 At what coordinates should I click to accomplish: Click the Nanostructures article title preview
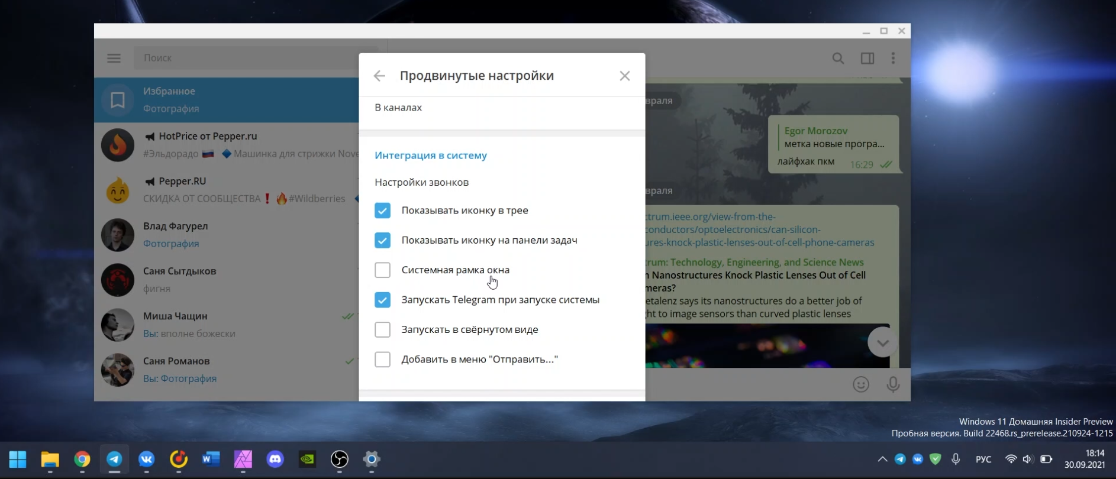(x=756, y=281)
